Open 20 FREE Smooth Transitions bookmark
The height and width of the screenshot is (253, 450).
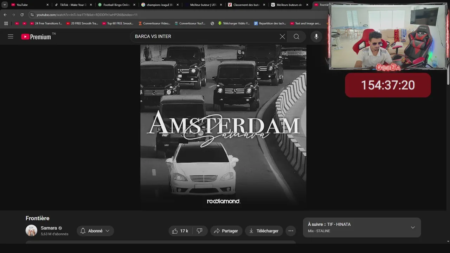[x=82, y=24]
